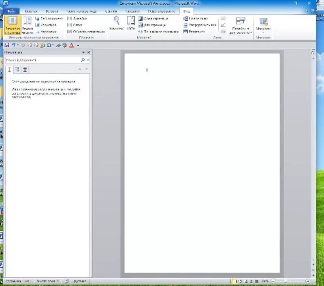
Task: Open the Omega symbol dropdown arrow
Action: [53, 45]
